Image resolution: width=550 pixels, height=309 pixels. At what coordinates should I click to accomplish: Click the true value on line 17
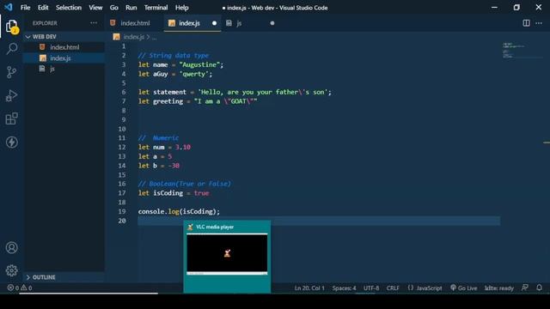pos(201,193)
